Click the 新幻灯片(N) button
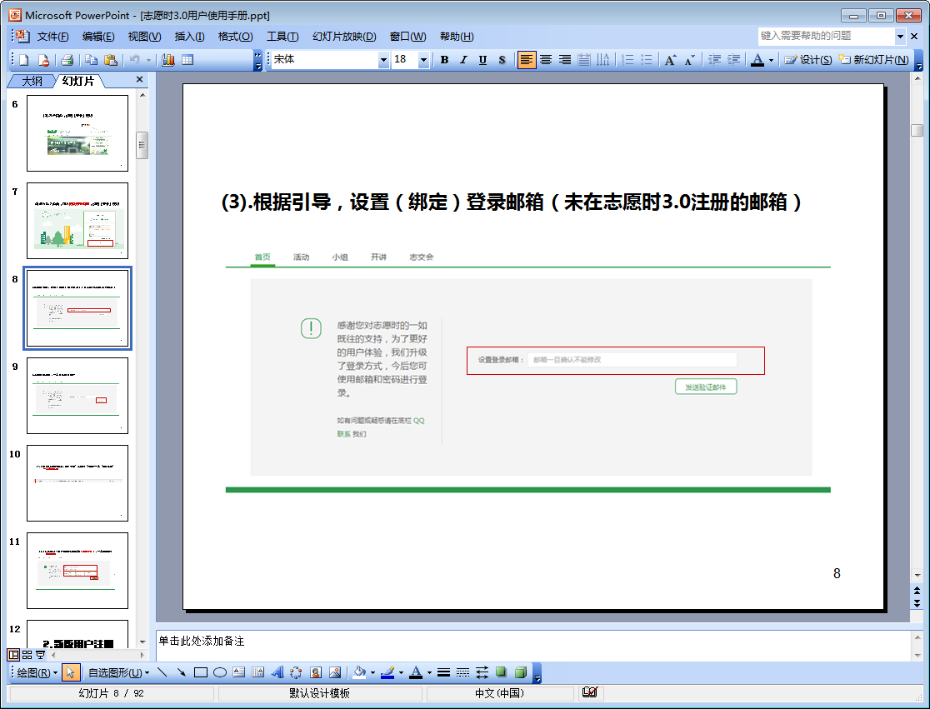The height and width of the screenshot is (709, 930). coord(873,60)
